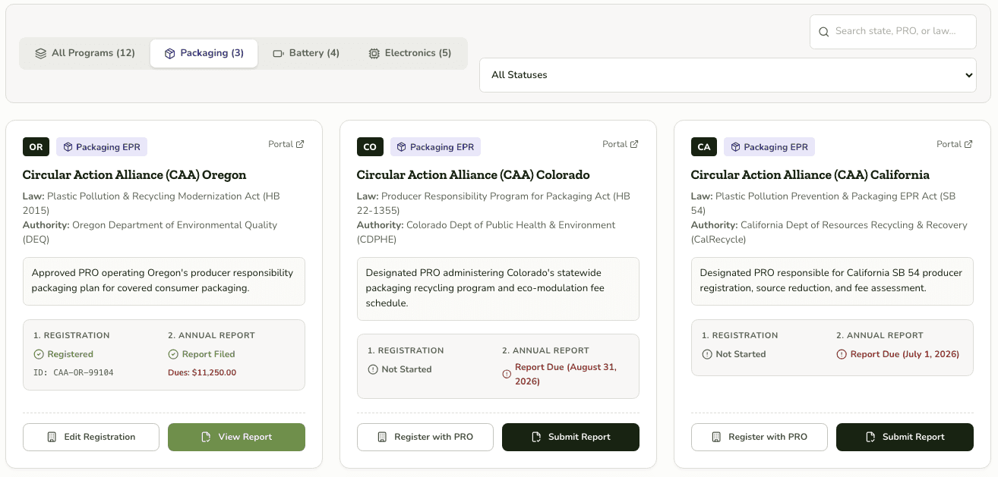Click the document icon in View Report button
Image resolution: width=998 pixels, height=477 pixels.
coord(206,437)
